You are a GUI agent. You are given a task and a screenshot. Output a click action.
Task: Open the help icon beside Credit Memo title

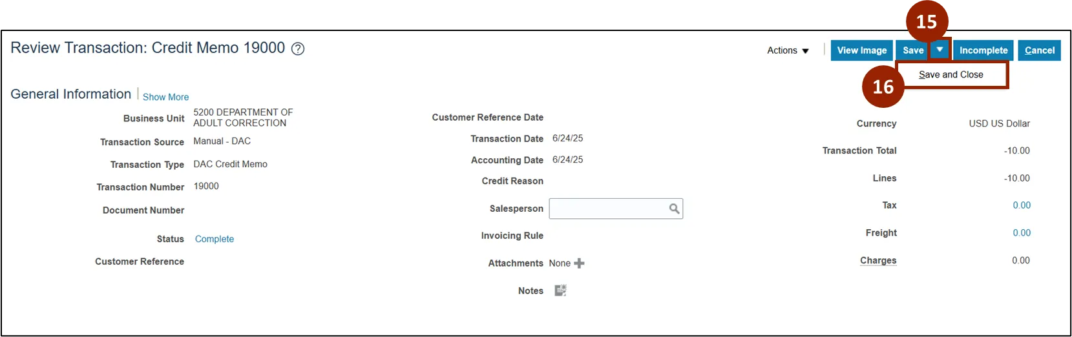click(298, 49)
